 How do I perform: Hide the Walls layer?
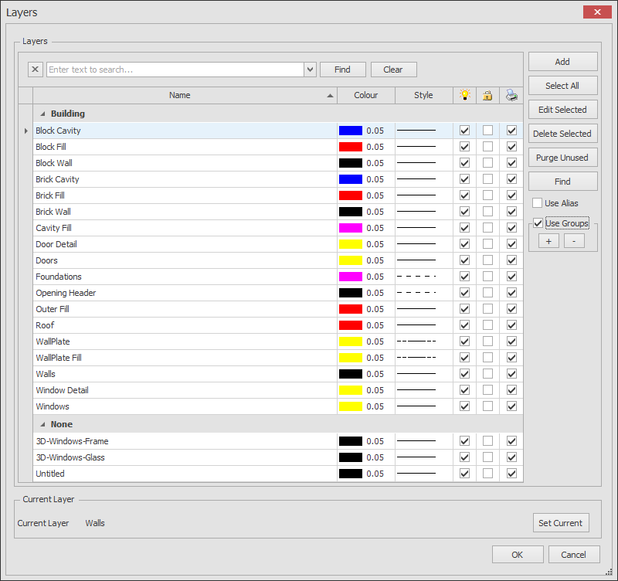464,374
